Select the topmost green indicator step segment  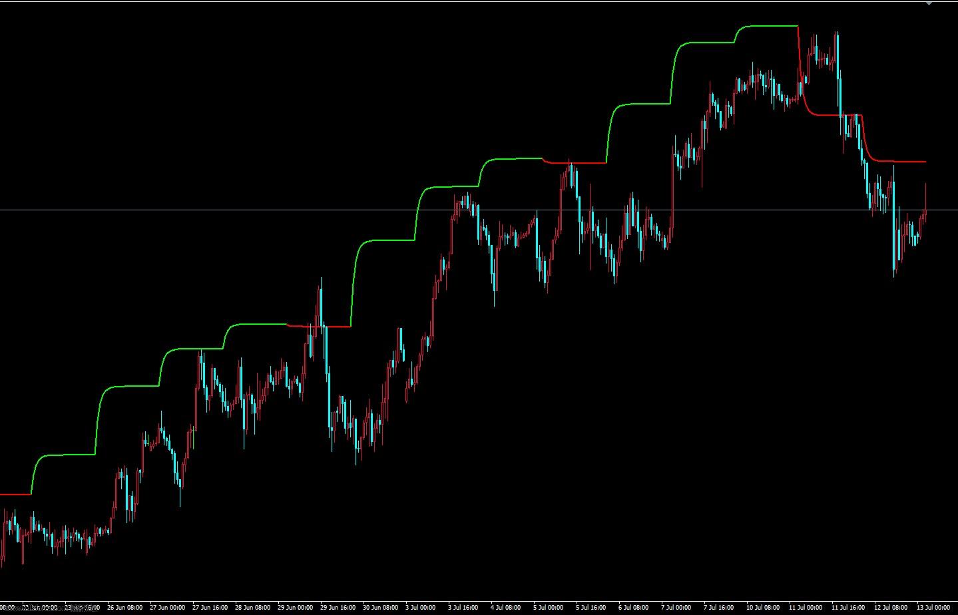click(x=766, y=26)
